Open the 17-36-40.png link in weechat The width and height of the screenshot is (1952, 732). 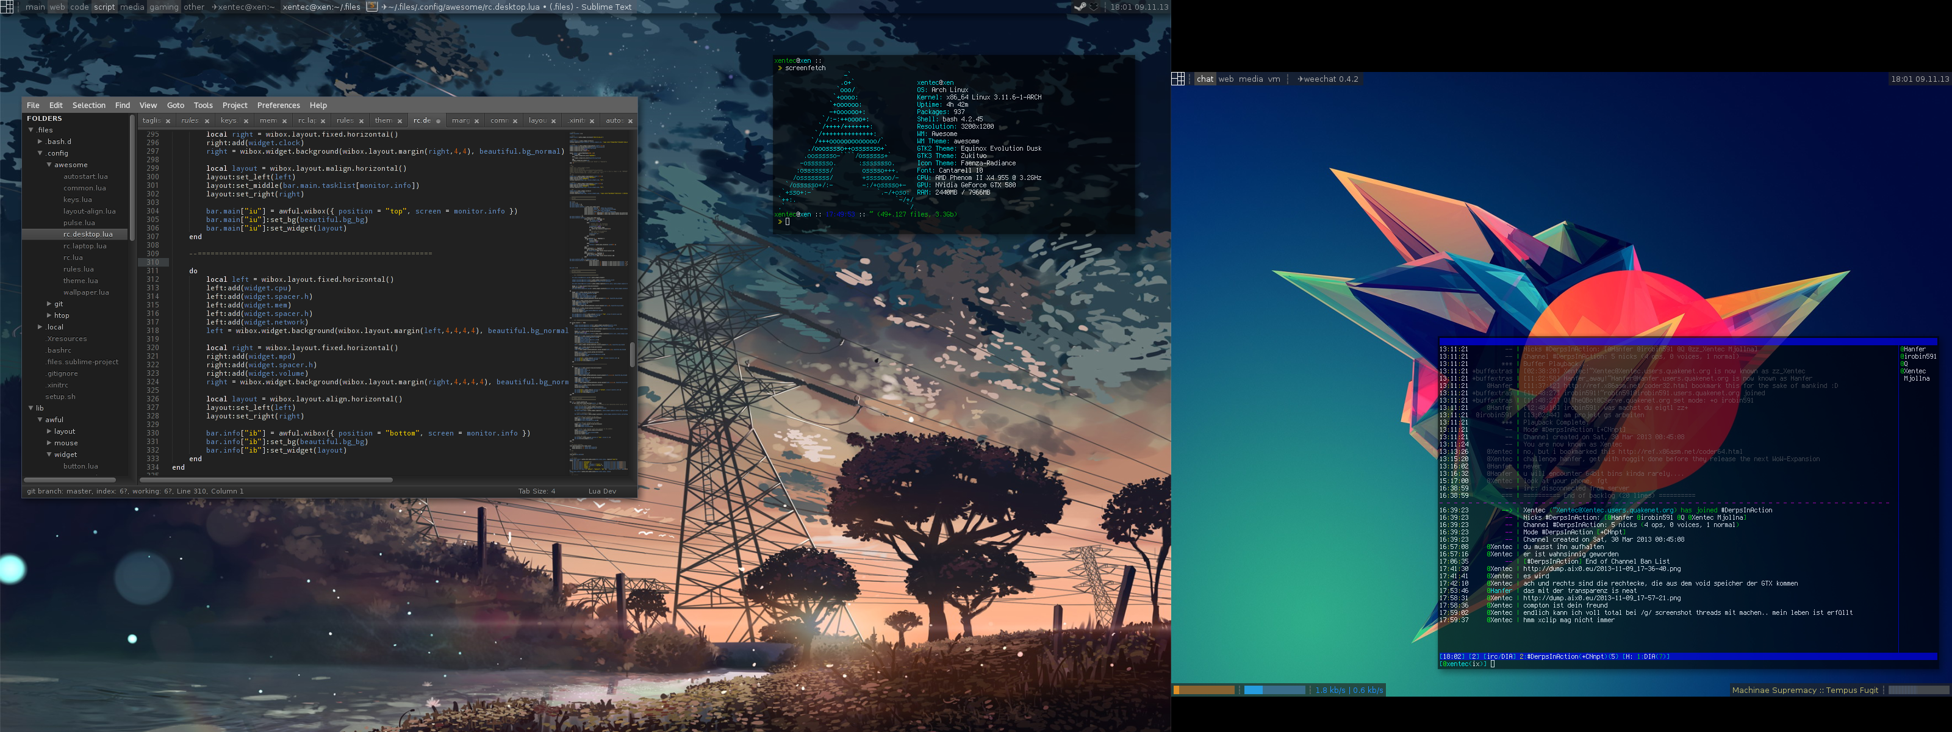[1601, 569]
